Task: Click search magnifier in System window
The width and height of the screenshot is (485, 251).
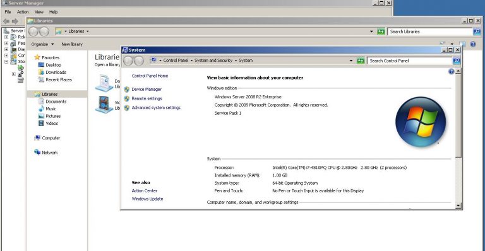Action: click(457, 61)
